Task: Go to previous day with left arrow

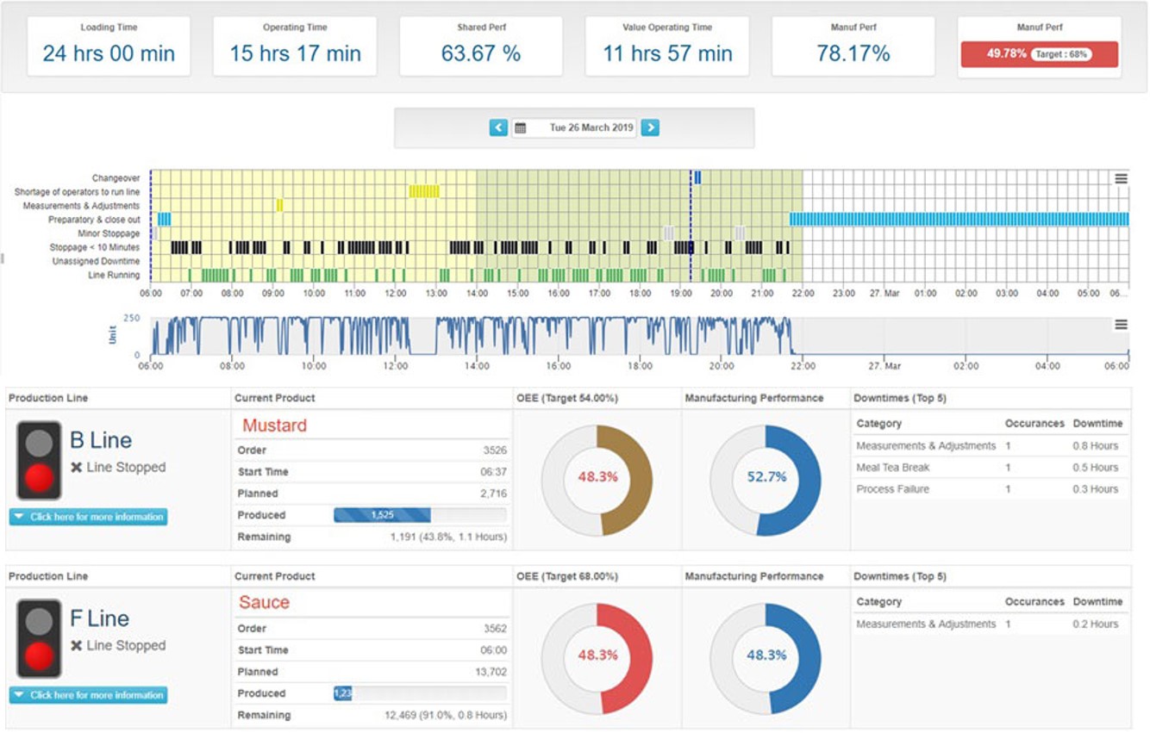Action: click(498, 127)
